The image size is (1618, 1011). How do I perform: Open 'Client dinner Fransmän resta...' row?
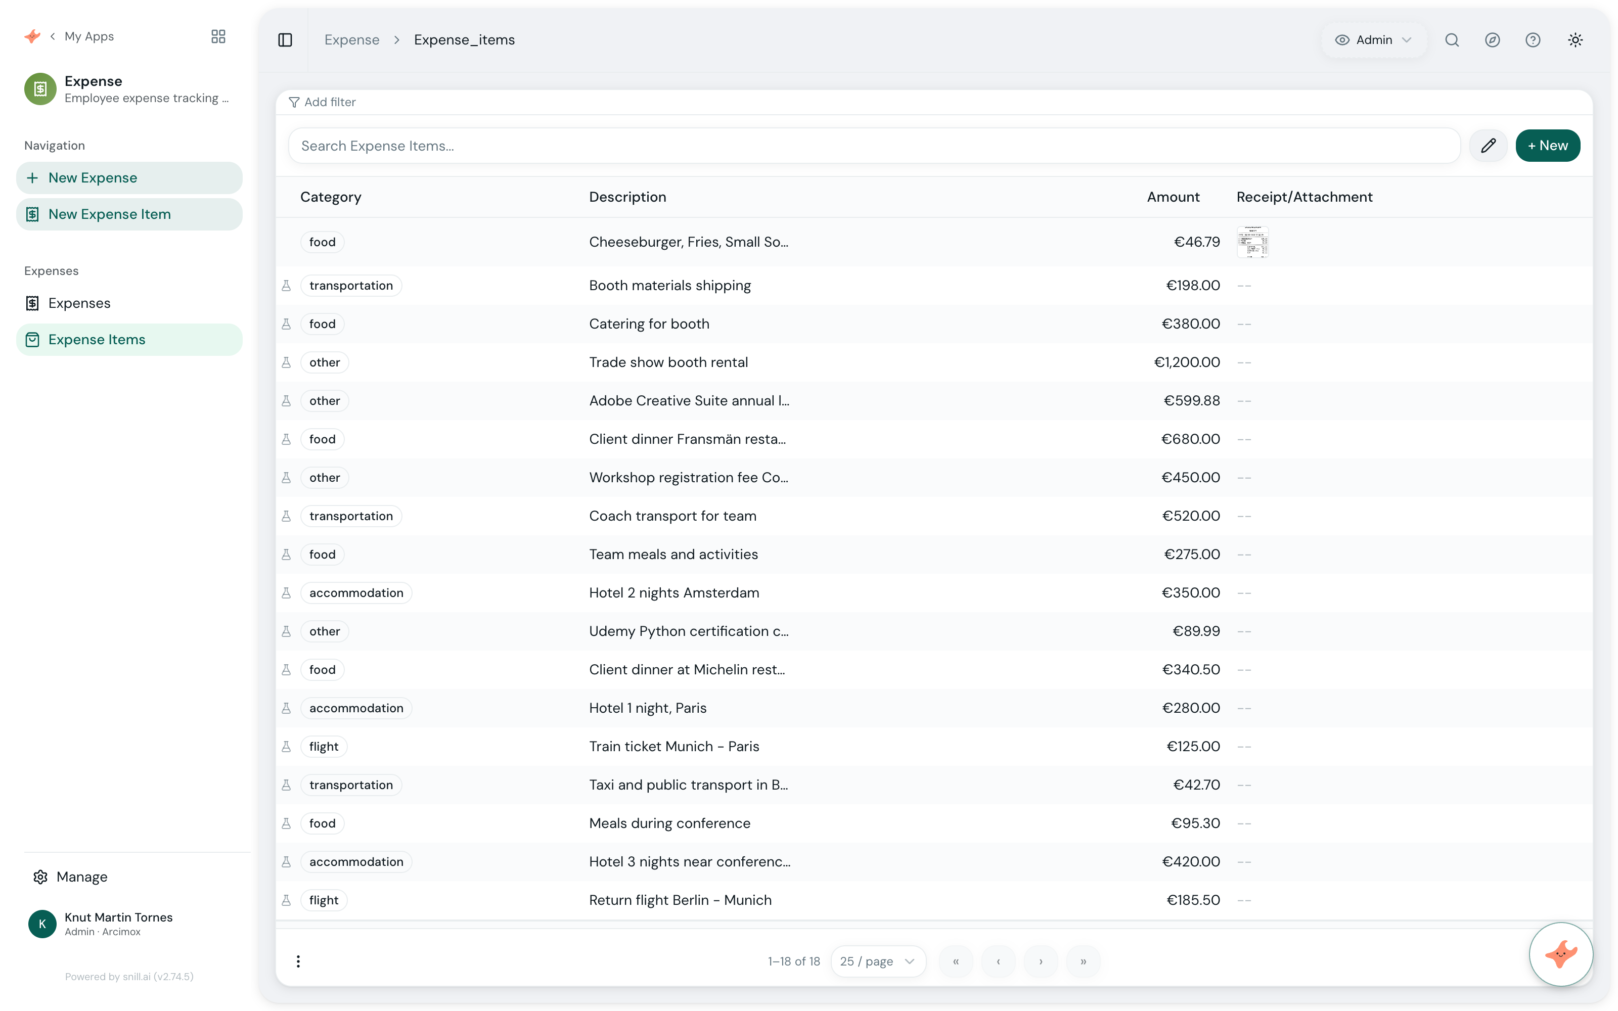point(934,439)
